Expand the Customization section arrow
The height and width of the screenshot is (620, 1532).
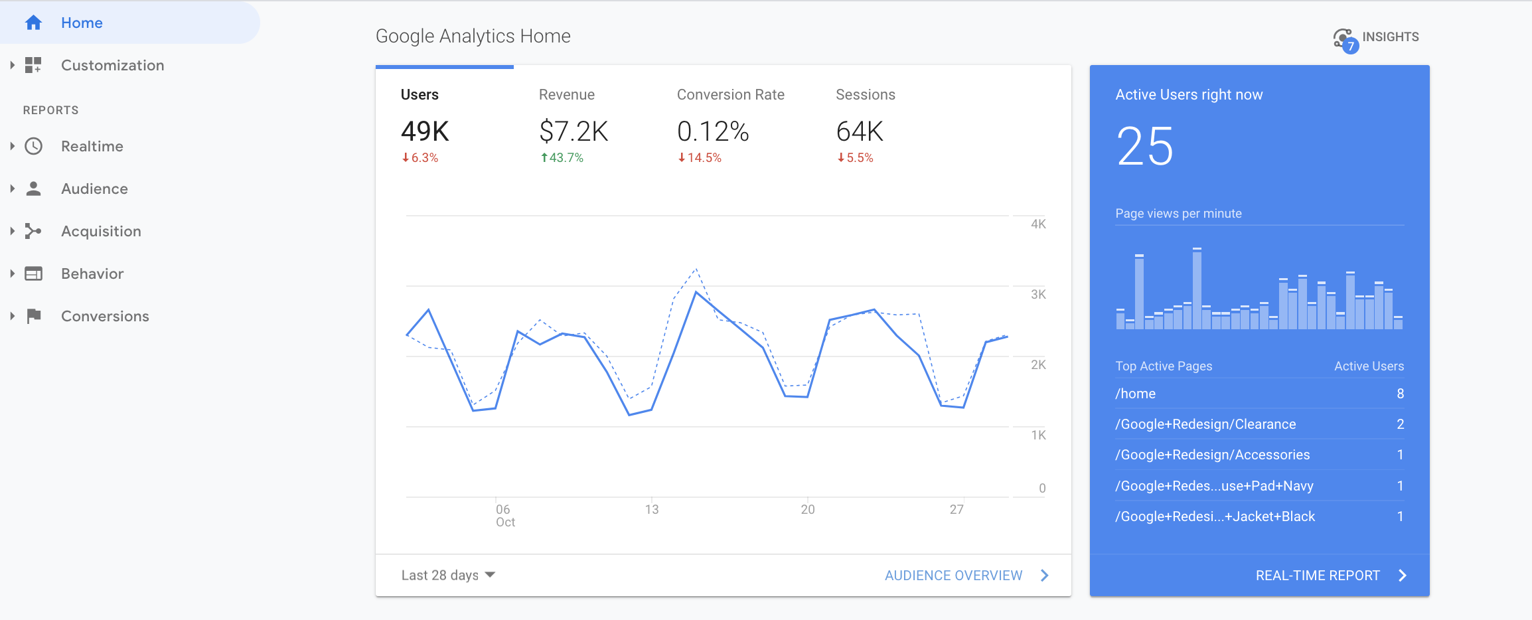point(12,65)
